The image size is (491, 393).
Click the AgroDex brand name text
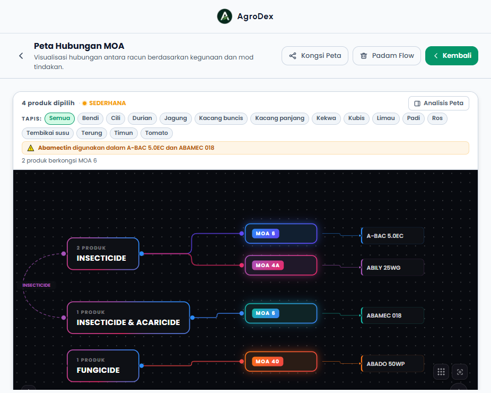pyautogui.click(x=255, y=16)
